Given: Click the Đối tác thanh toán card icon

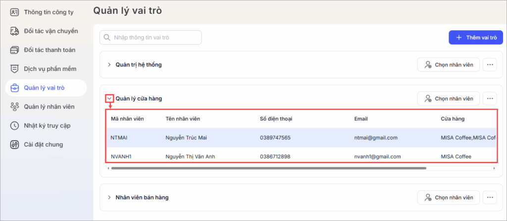Looking at the screenshot, I should point(15,50).
